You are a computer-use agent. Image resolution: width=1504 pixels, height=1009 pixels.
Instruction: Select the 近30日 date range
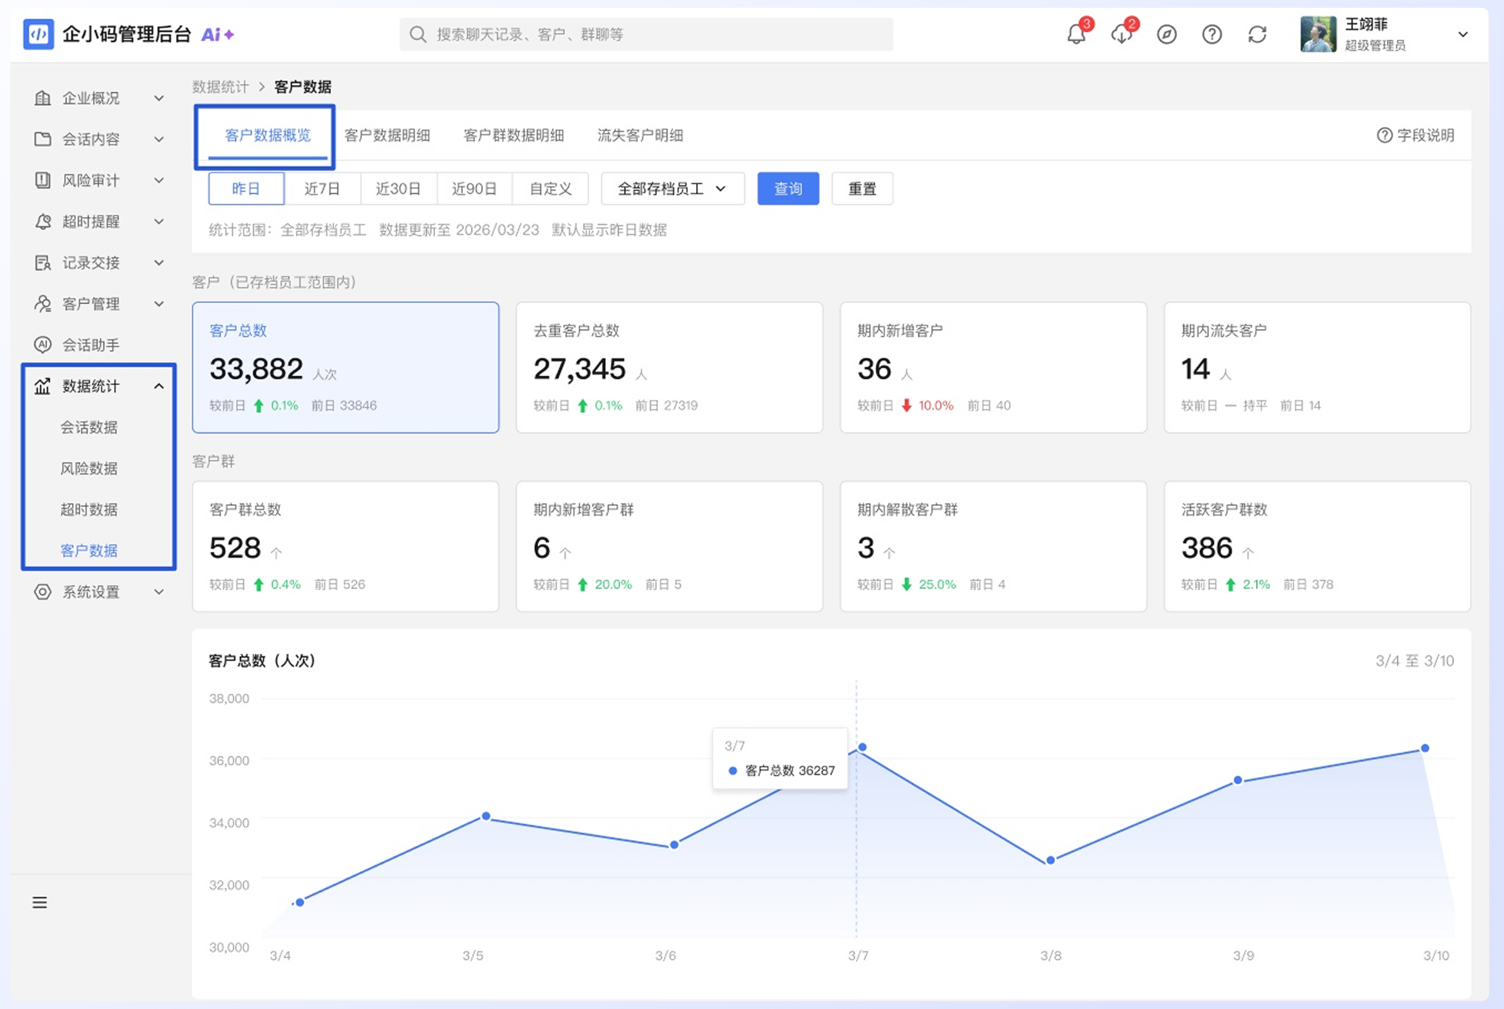(x=398, y=188)
